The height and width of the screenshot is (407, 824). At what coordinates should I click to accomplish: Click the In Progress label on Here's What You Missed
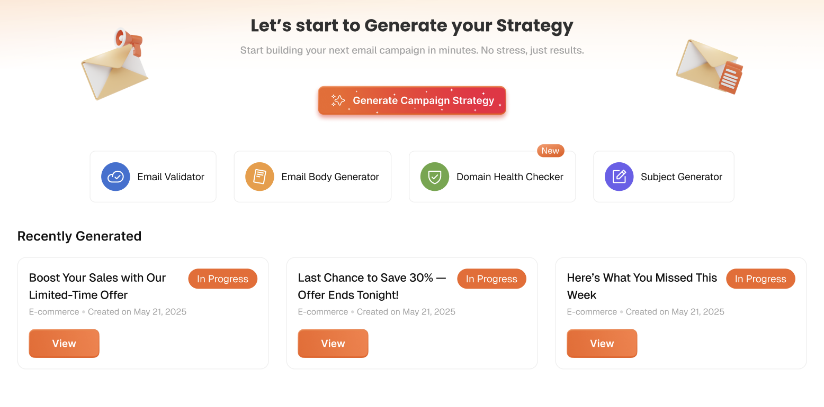[x=760, y=279]
